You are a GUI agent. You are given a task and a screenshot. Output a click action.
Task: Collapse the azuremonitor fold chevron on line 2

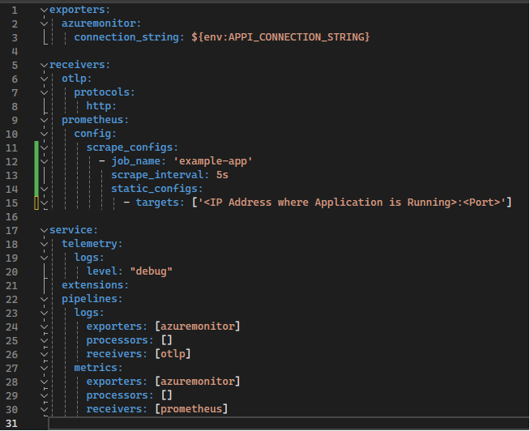(x=44, y=24)
